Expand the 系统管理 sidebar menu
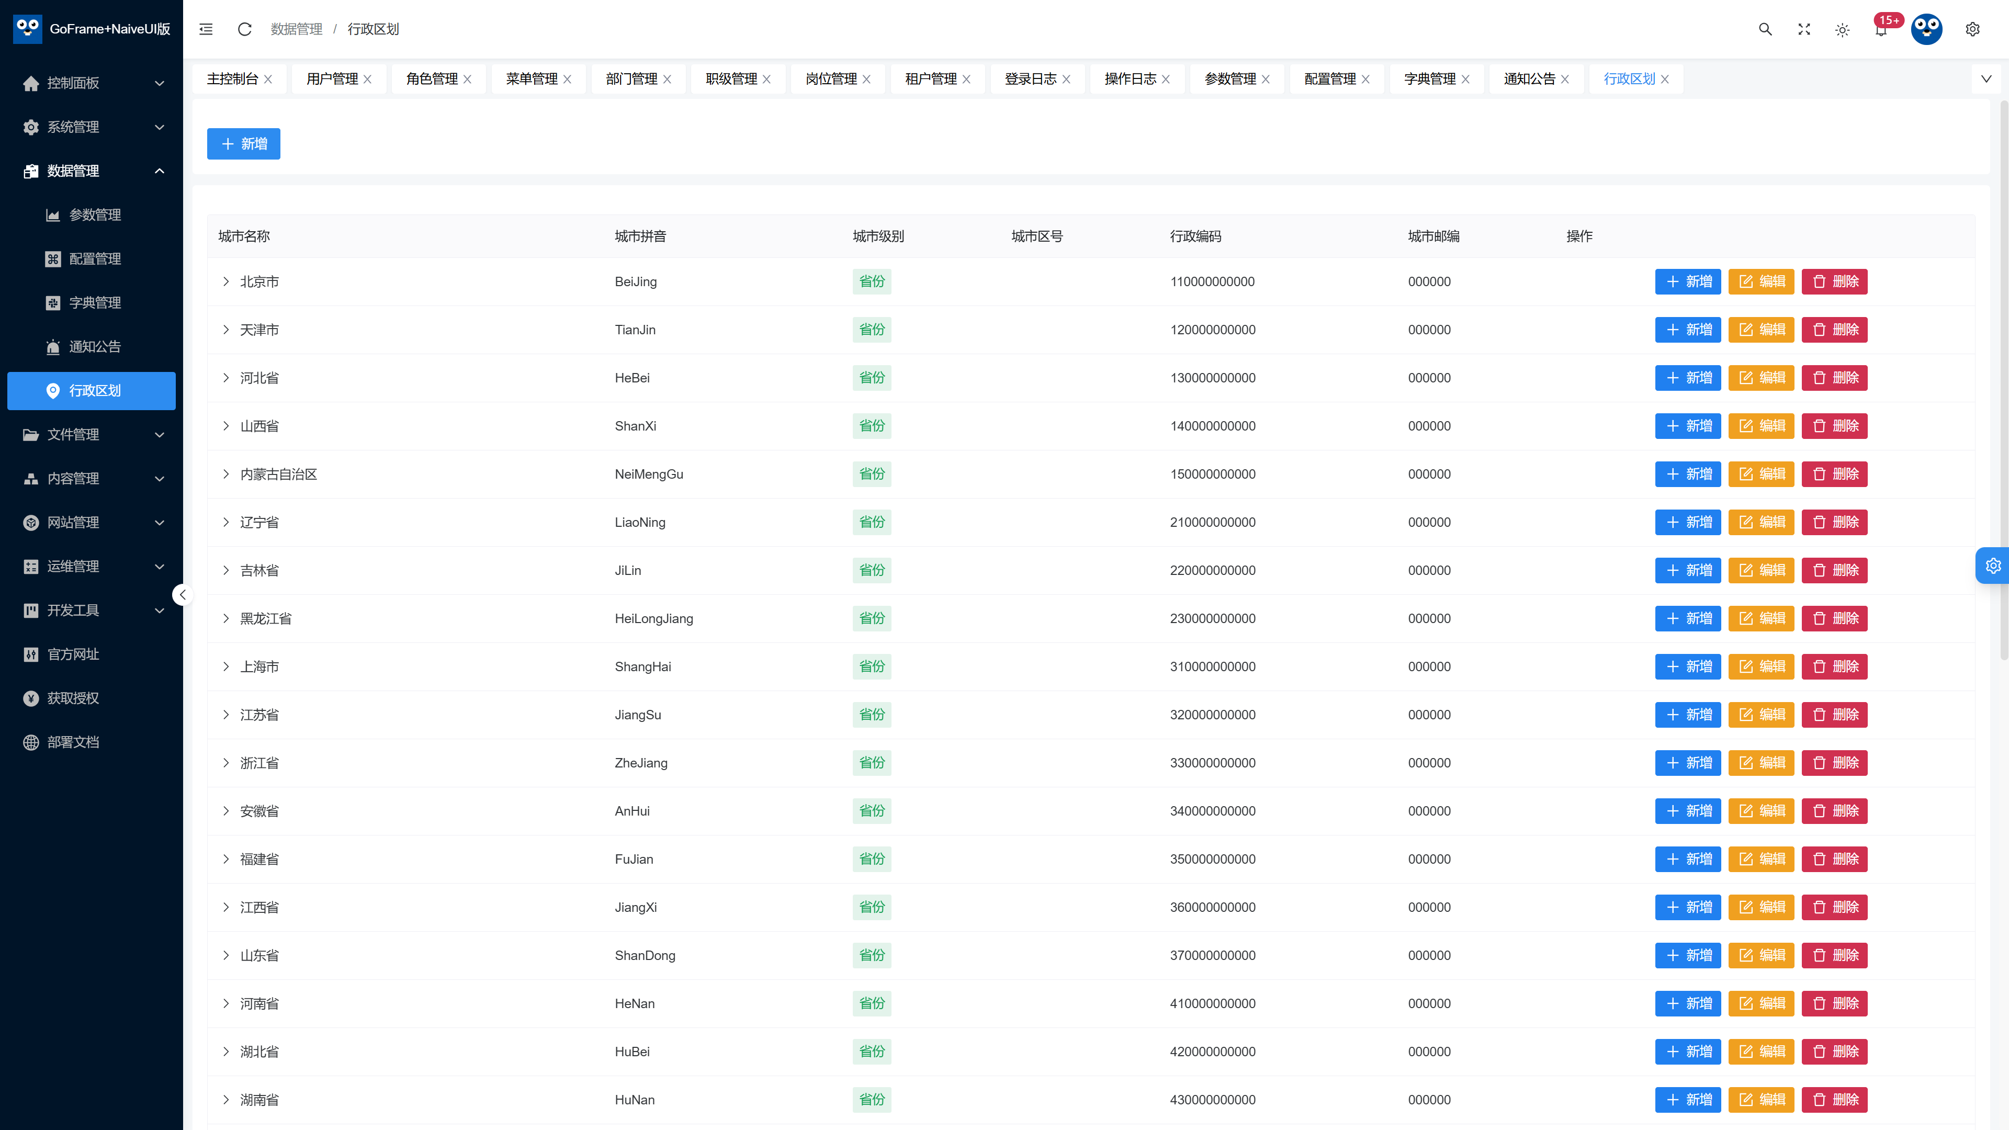 click(x=91, y=127)
